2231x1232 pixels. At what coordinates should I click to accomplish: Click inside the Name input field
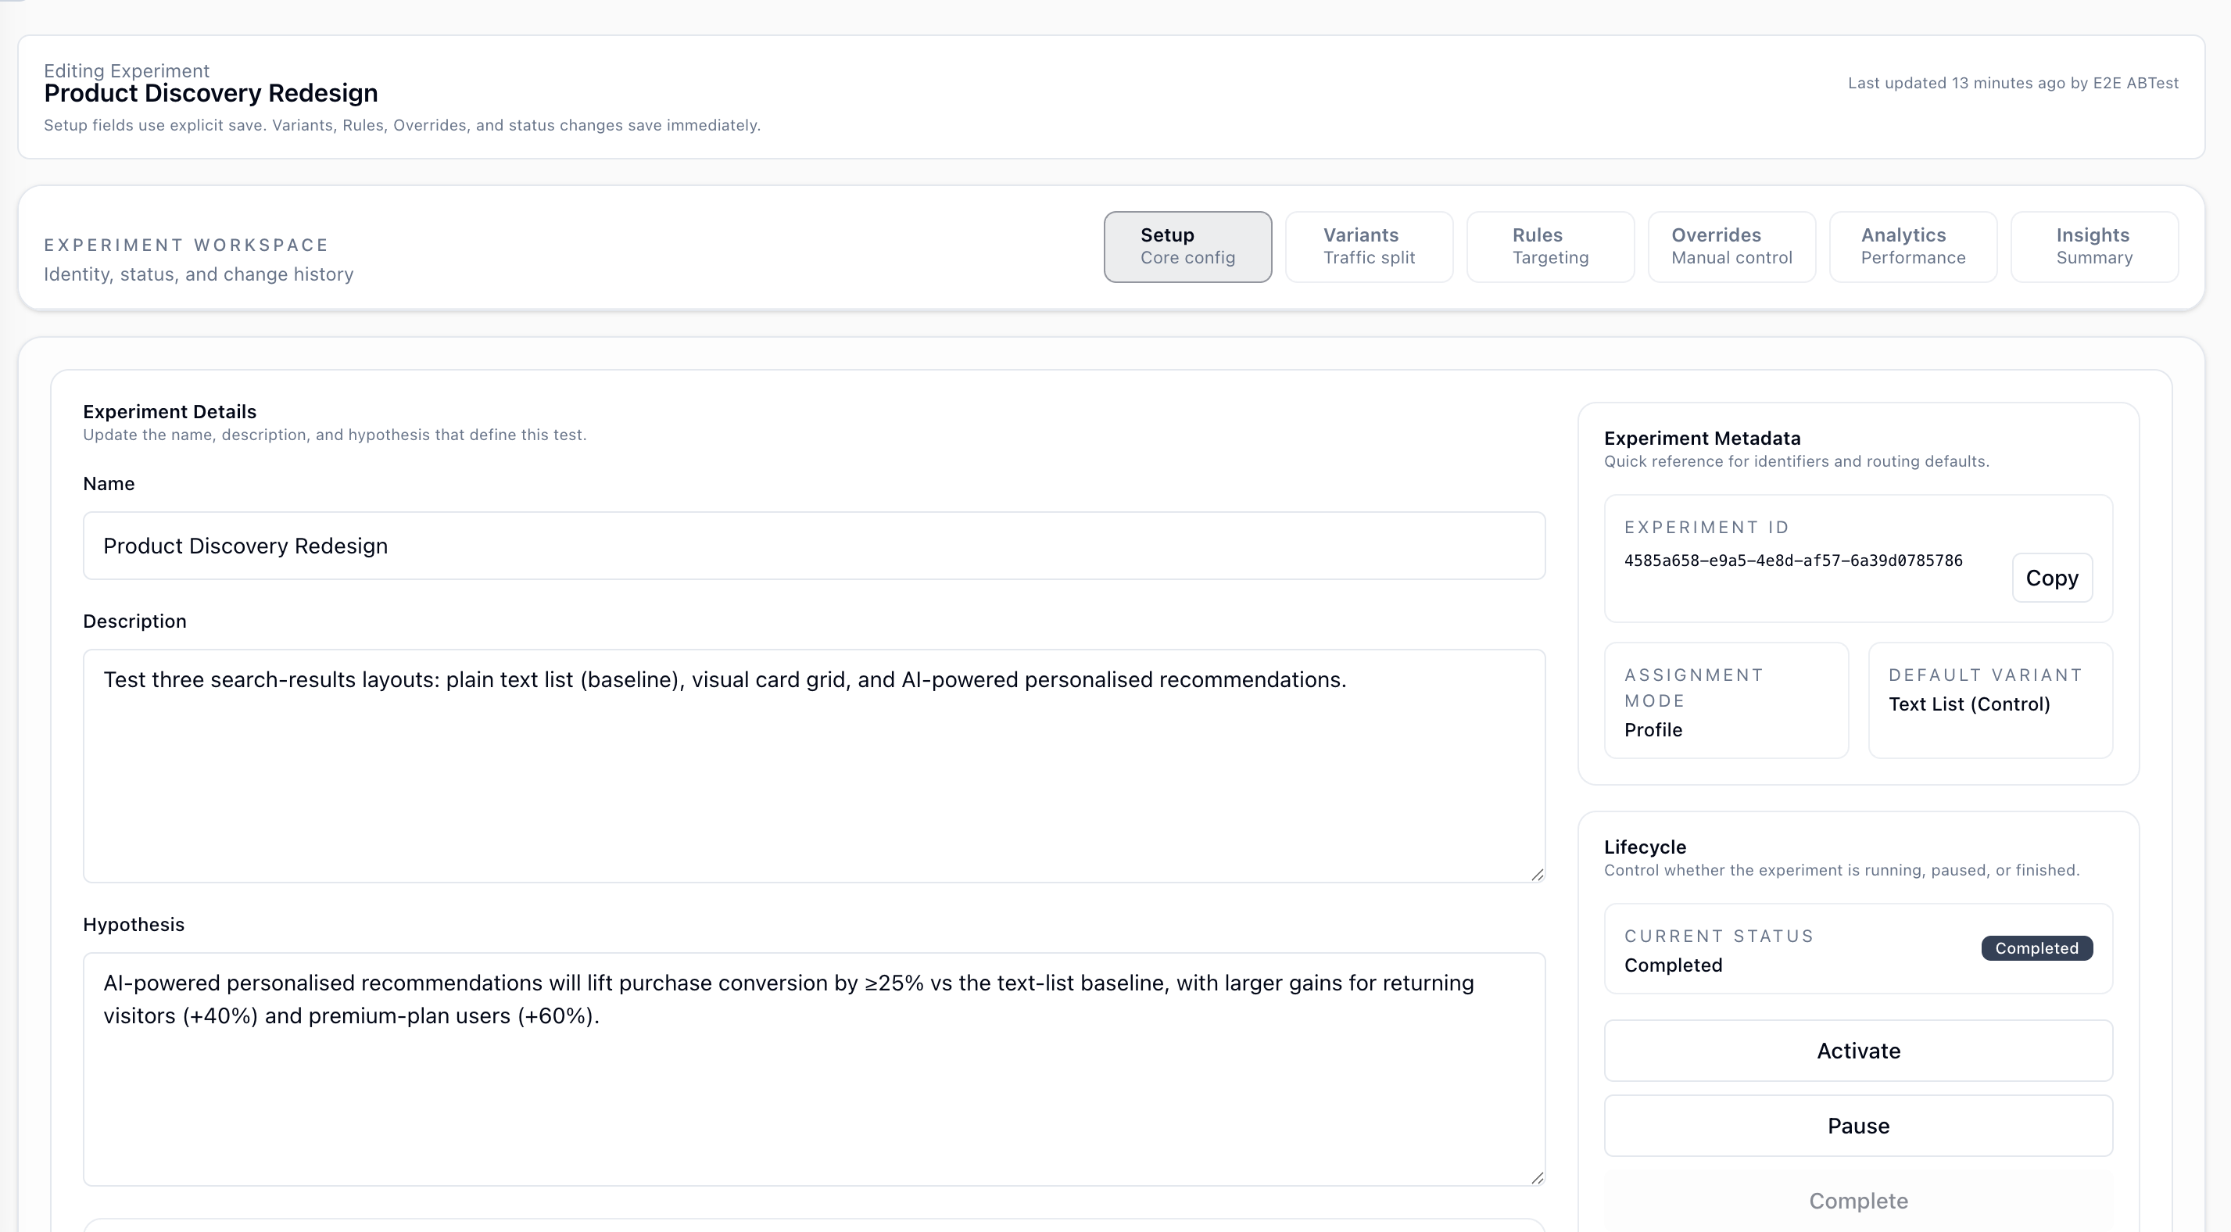[x=814, y=546]
